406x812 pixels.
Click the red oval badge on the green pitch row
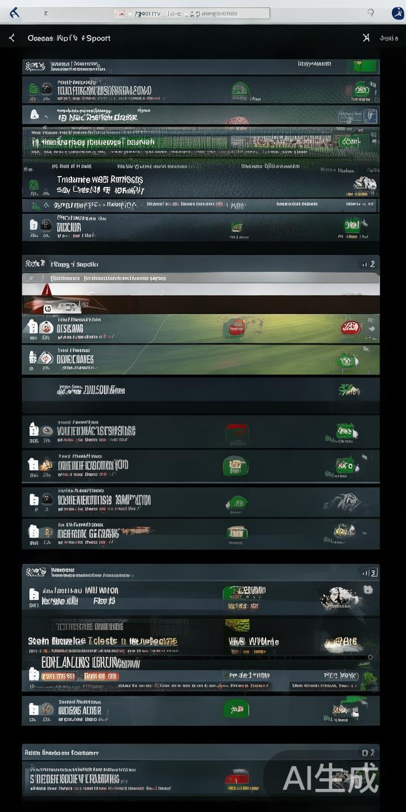(350, 328)
